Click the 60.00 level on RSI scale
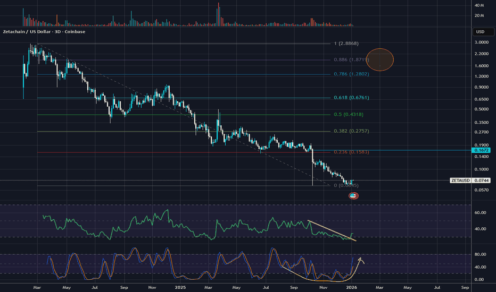 480,212
